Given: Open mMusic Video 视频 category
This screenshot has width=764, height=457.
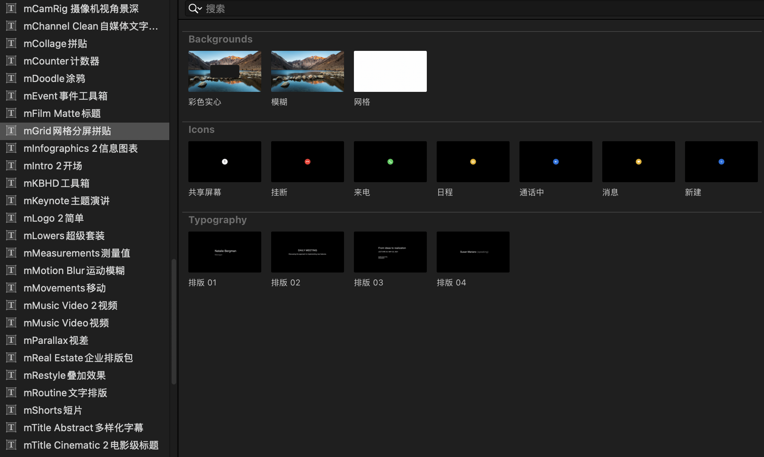Looking at the screenshot, I should tap(85, 323).
